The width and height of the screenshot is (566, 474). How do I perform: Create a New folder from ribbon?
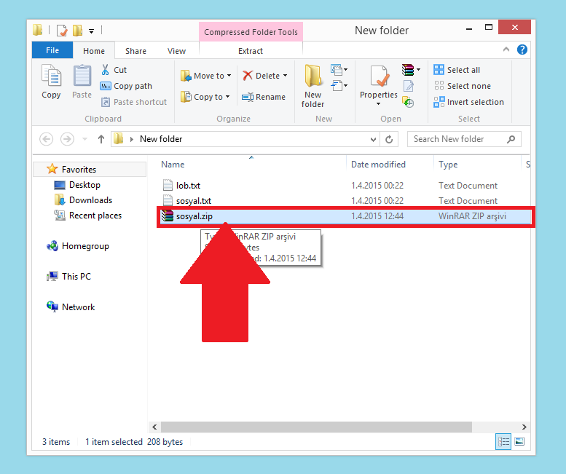pos(313,86)
